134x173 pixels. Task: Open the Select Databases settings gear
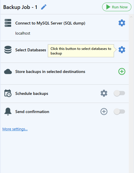pyautogui.click(x=122, y=50)
